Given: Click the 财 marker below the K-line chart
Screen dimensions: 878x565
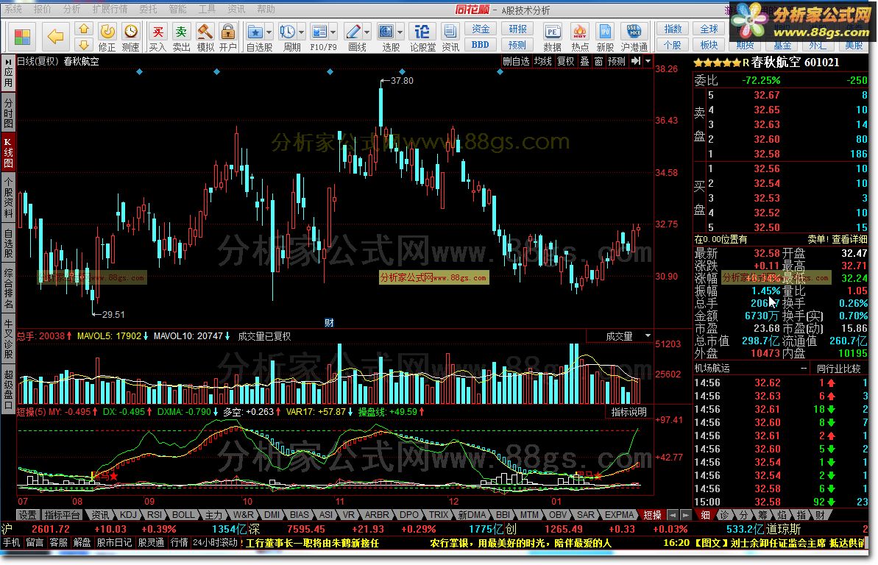Looking at the screenshot, I should click(x=329, y=322).
